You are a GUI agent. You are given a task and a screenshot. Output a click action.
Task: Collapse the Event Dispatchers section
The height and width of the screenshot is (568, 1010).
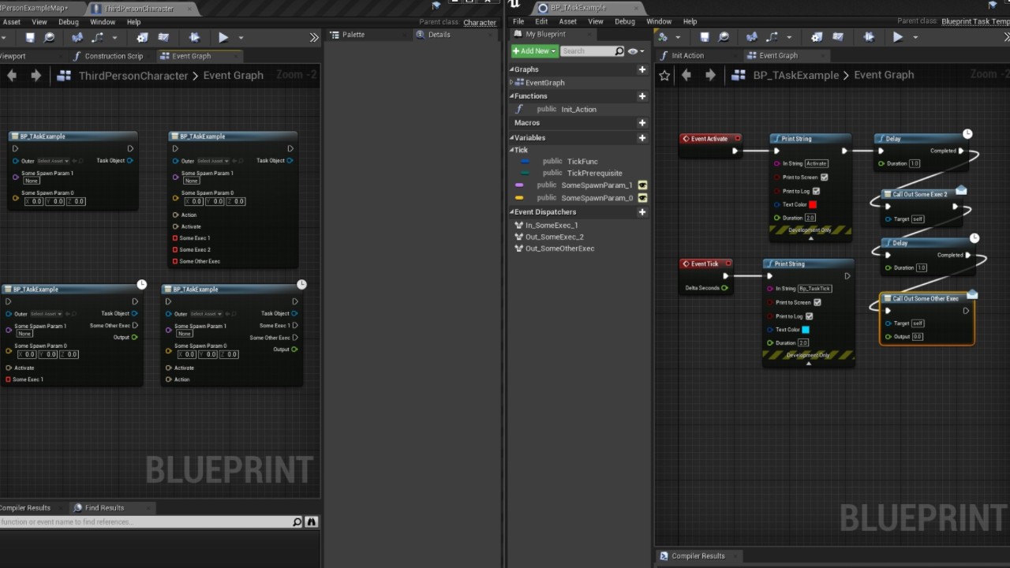pos(511,212)
